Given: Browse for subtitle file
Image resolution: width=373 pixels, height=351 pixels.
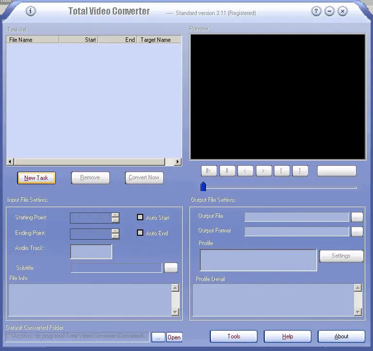Looking at the screenshot, I should [x=171, y=268].
